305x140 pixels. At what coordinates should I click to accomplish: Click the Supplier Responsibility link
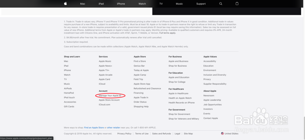(x=215, y=84)
